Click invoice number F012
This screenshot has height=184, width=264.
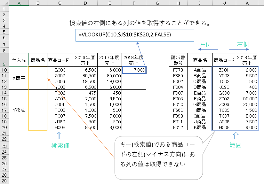pos(178,127)
